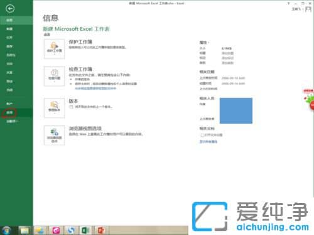Open the blue swirl browser icon on taskbar
The image size is (314, 235).
point(71,231)
